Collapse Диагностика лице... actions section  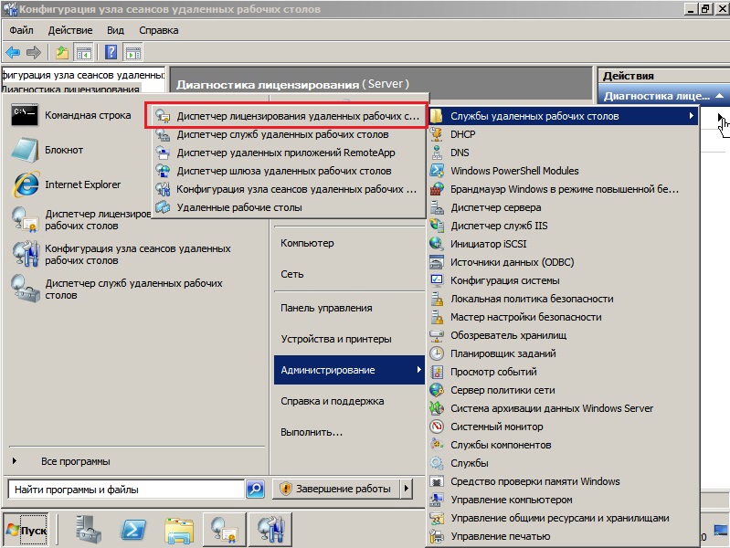719,96
